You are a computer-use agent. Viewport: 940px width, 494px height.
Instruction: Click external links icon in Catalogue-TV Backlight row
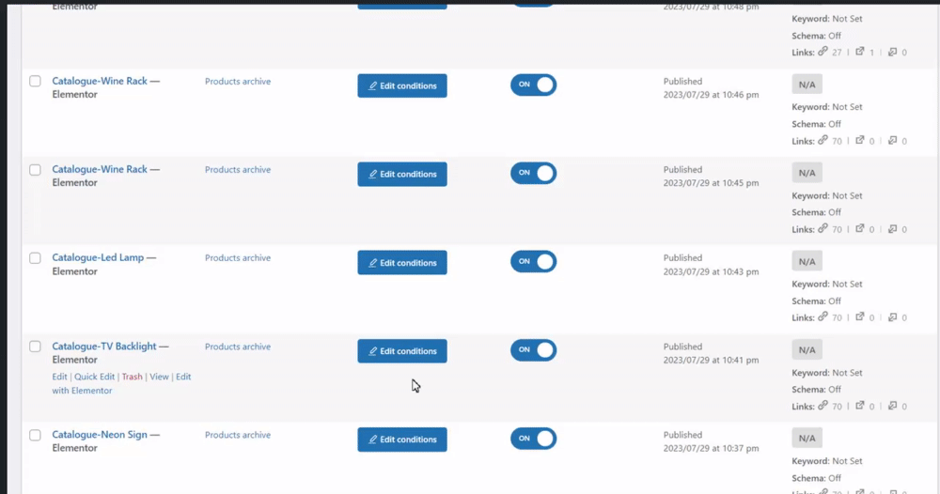tap(860, 406)
